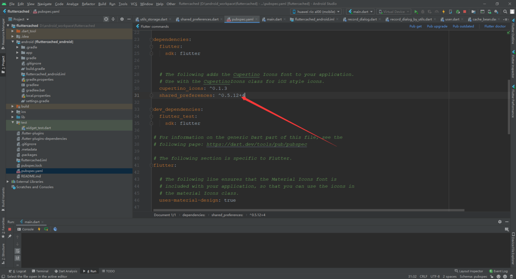Collapse all using the Project panel header icon
Viewport: 516px width, 279px height.
[x=114, y=19]
